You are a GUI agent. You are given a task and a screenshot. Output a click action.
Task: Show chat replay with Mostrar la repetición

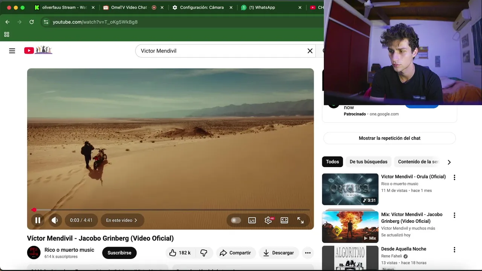point(389,138)
